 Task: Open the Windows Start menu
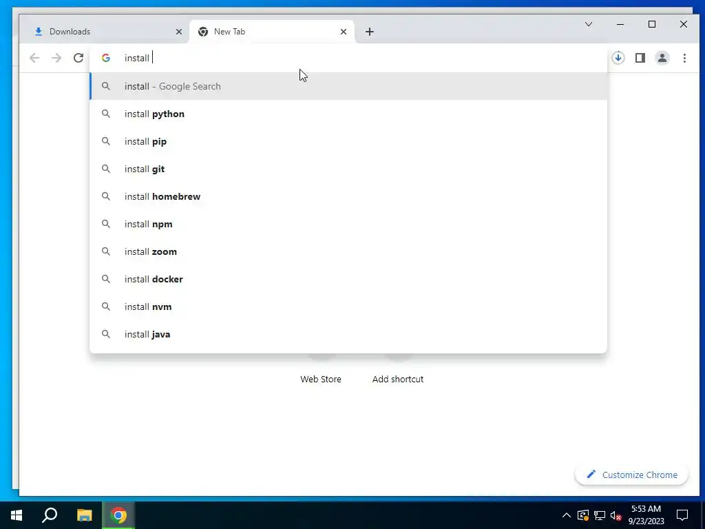click(17, 515)
